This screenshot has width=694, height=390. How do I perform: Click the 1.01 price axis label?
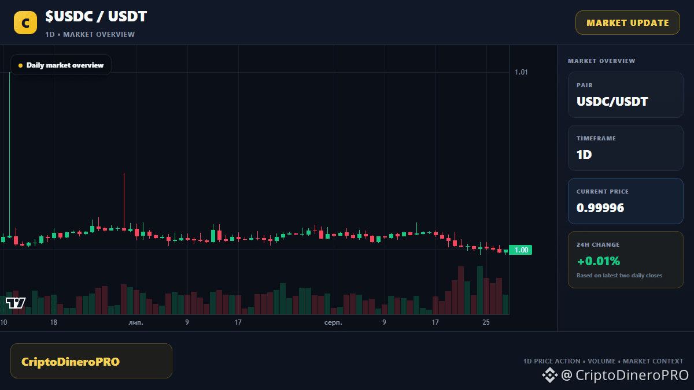521,72
